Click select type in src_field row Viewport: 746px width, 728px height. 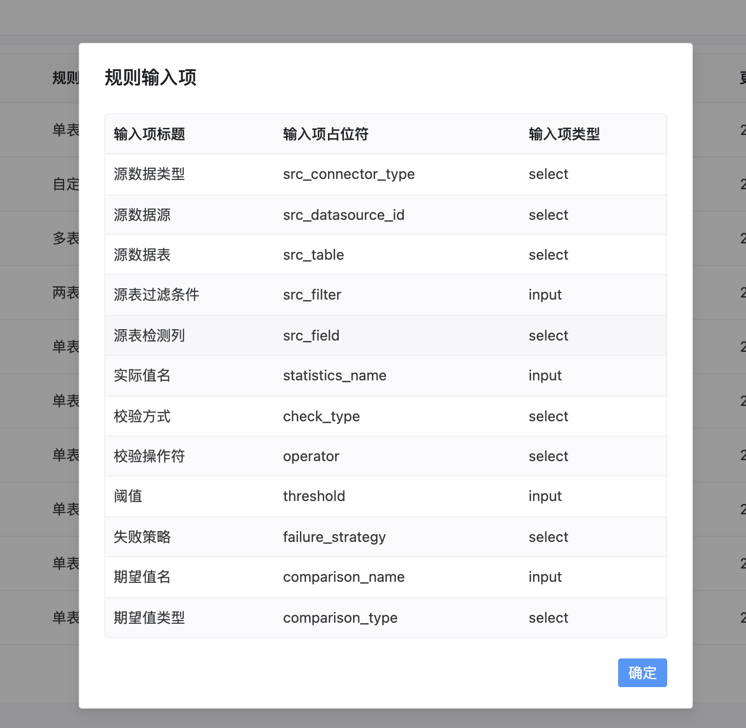click(548, 335)
